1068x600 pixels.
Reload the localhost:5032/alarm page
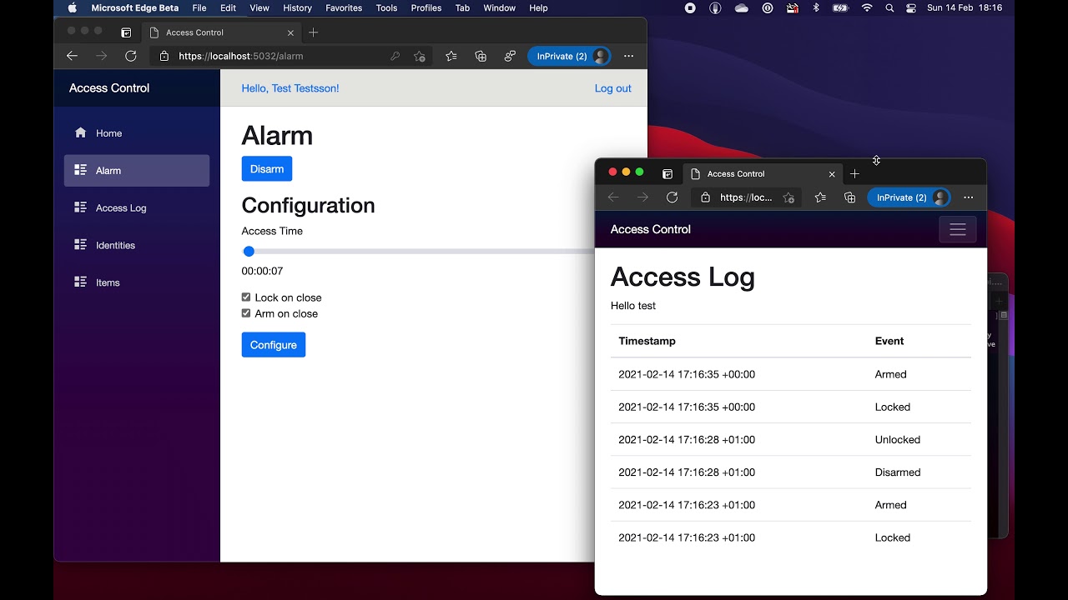130,56
